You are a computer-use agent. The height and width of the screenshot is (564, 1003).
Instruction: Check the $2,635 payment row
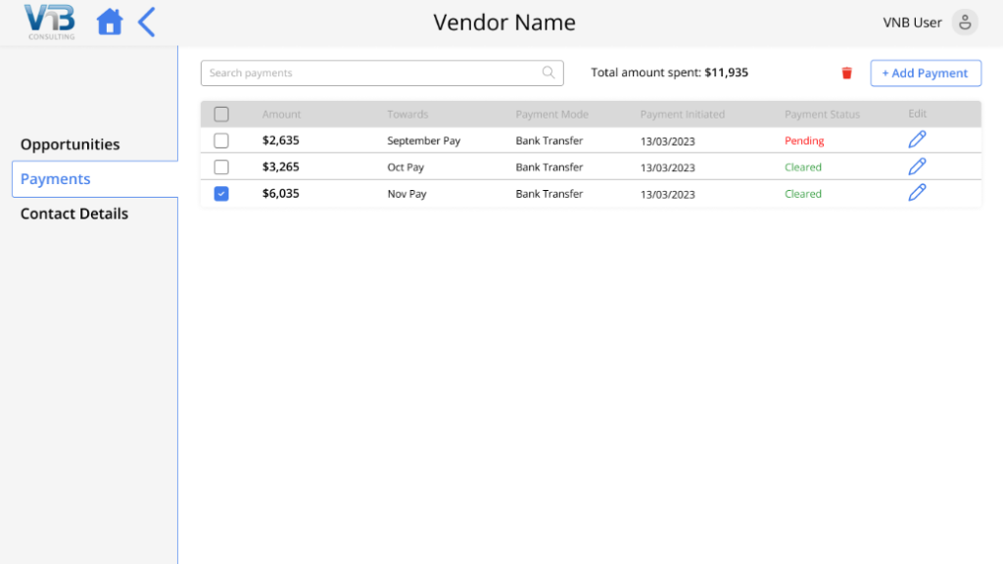click(221, 141)
